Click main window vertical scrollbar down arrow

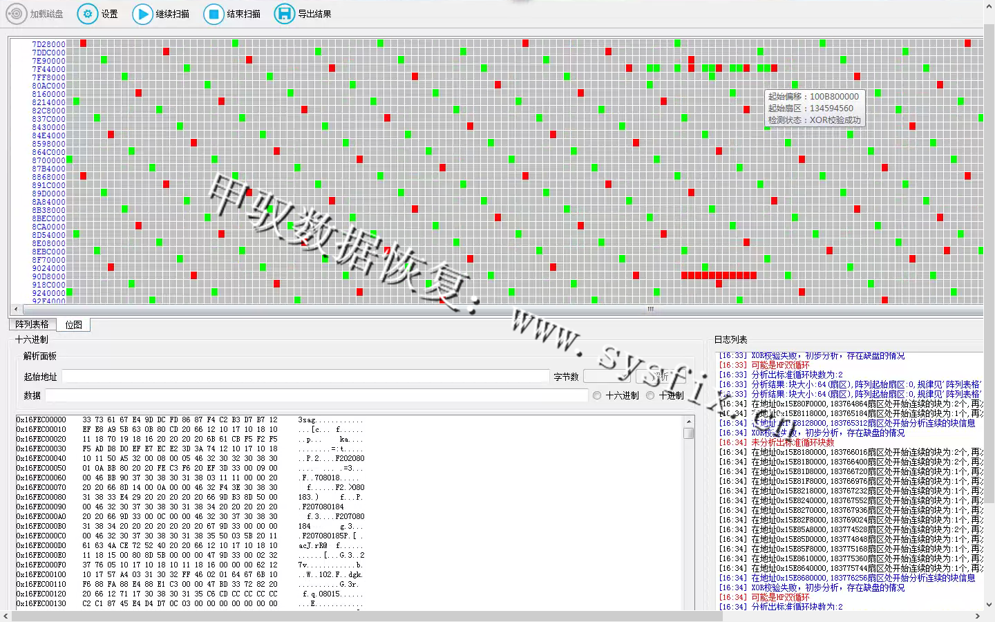tap(989, 604)
